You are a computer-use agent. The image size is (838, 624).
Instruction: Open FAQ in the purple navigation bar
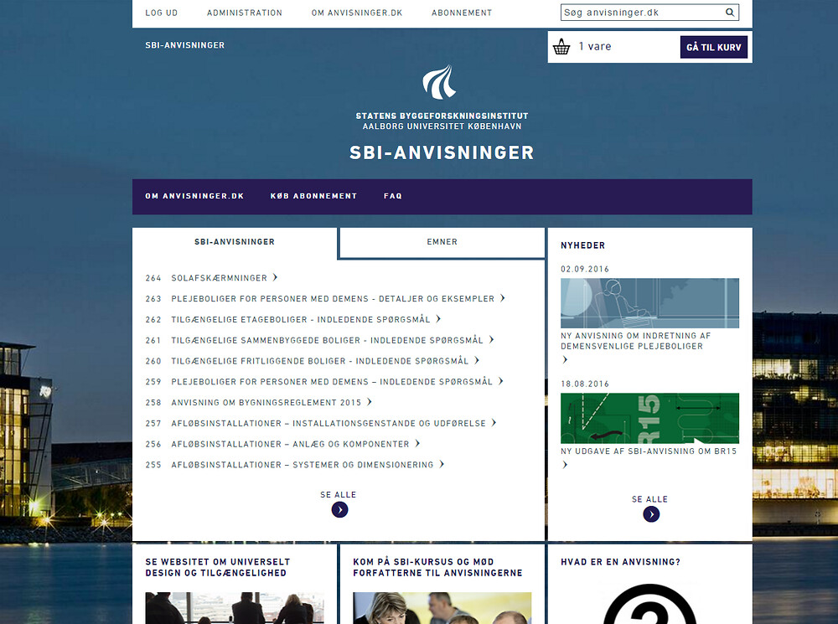pyautogui.click(x=393, y=196)
